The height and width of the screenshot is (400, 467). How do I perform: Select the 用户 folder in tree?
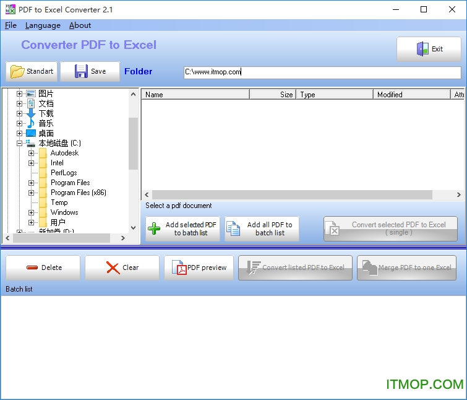(58, 222)
